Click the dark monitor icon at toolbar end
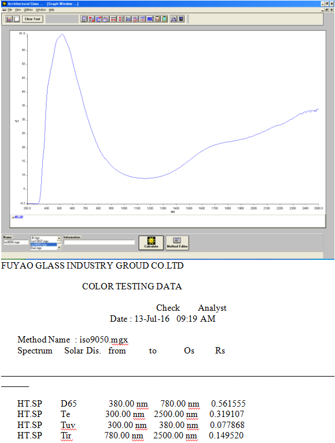Viewport: 335px width, 443px height. click(x=181, y=19)
